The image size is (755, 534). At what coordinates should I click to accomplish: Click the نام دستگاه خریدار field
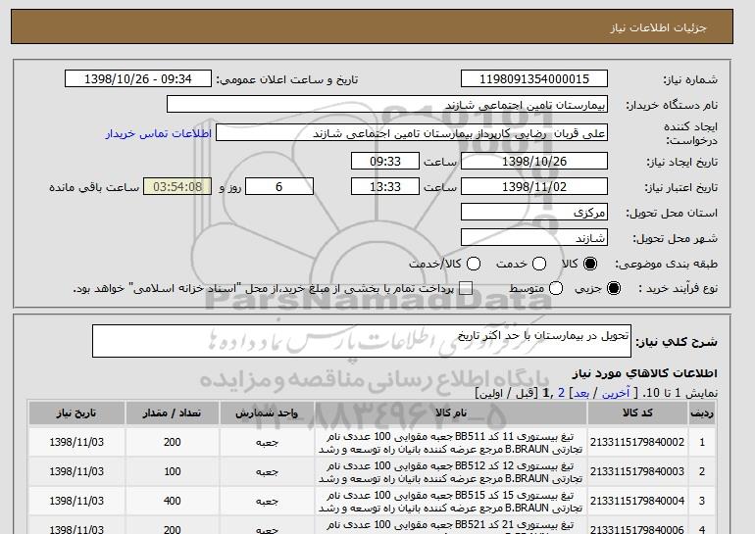click(x=387, y=105)
